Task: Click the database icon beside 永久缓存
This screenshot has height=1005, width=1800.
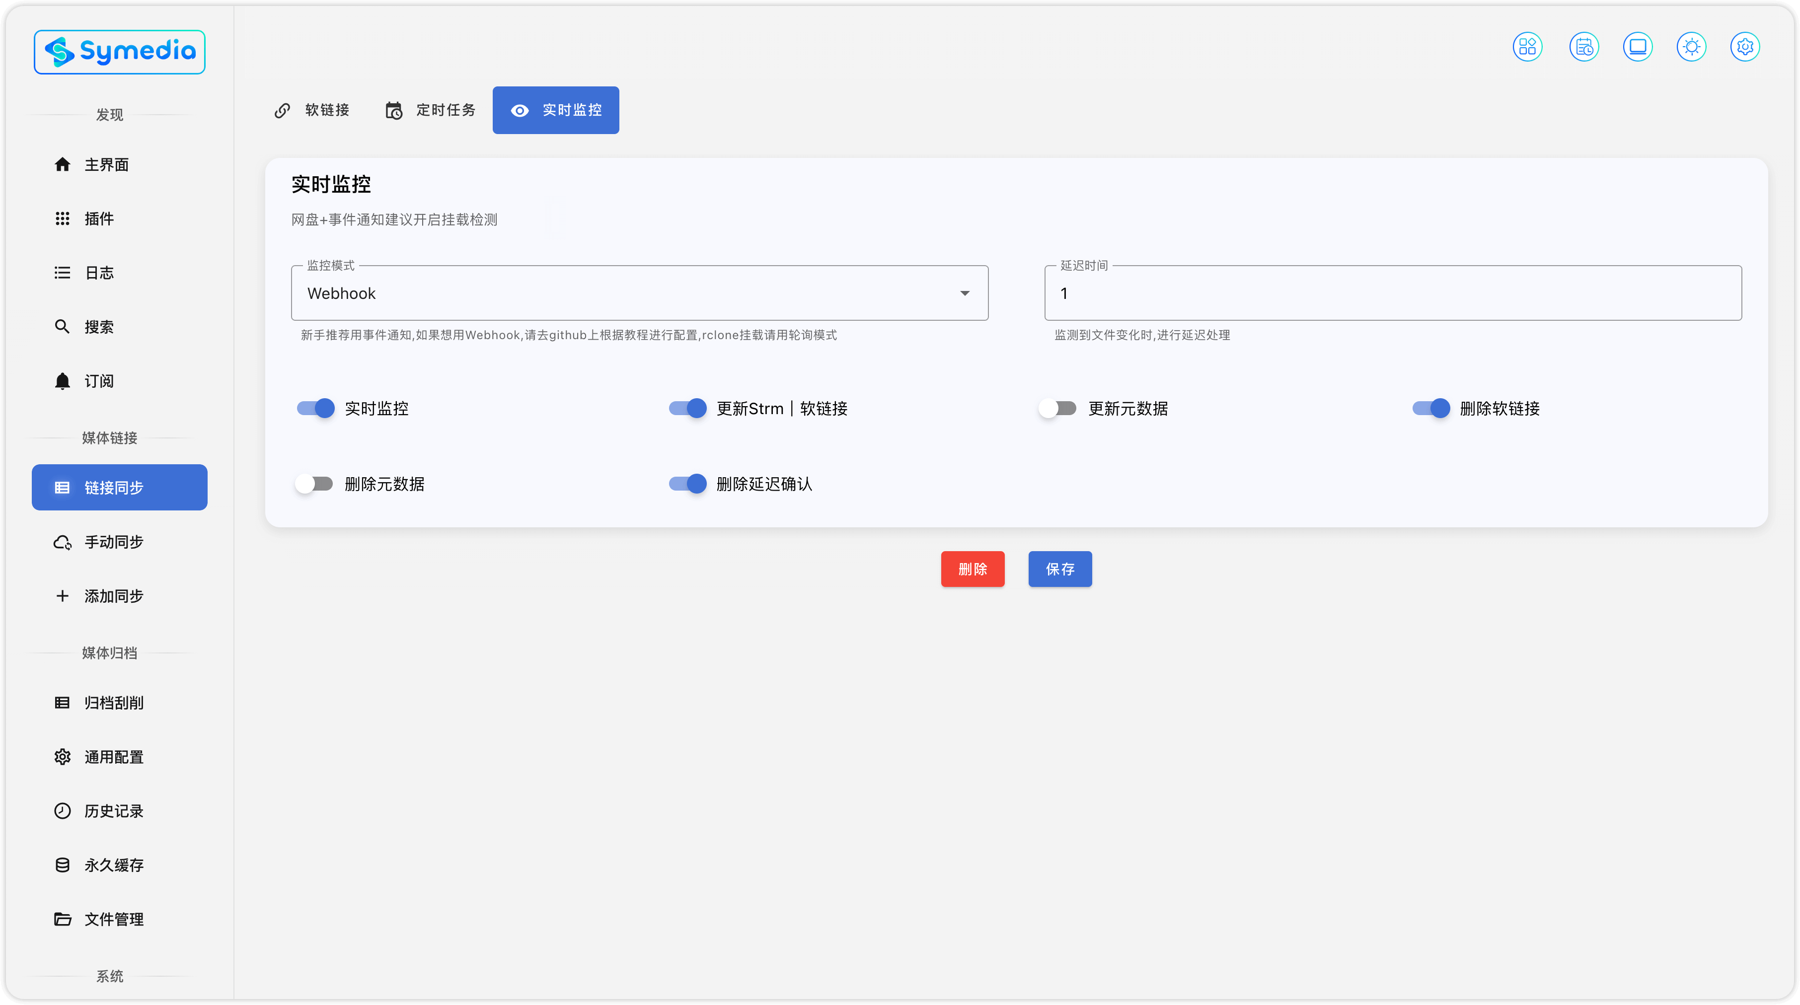Action: [x=62, y=864]
